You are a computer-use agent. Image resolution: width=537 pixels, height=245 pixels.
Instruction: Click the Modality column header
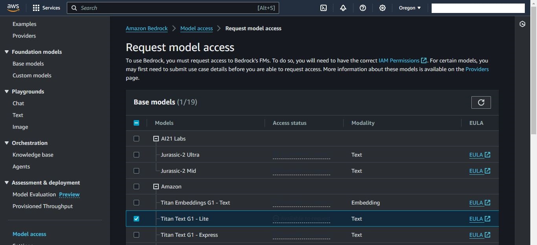tap(363, 123)
